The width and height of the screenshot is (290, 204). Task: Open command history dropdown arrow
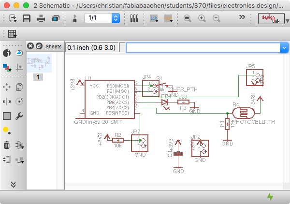pyautogui.click(x=284, y=48)
